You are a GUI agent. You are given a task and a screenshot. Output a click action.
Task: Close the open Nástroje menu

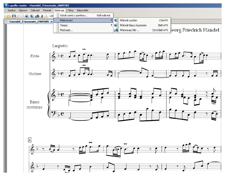click(60, 10)
